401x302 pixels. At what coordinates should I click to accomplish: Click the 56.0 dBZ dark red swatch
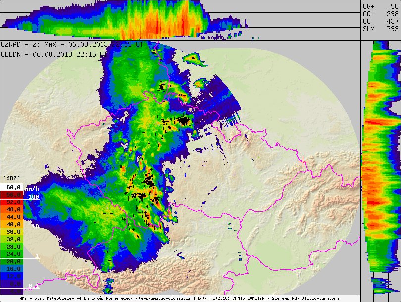[12, 195]
